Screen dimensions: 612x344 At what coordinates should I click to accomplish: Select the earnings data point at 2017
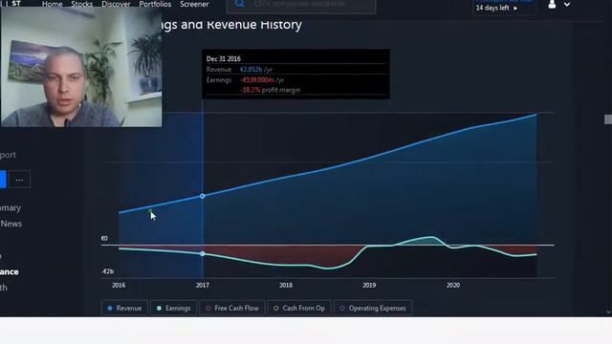click(x=202, y=254)
